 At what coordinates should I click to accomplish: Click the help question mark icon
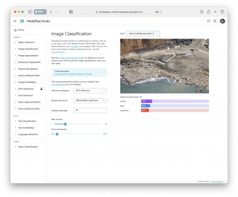pyautogui.click(x=215, y=21)
